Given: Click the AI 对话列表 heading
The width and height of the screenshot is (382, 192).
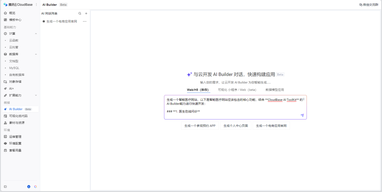Looking at the screenshot, I should 49,14.
